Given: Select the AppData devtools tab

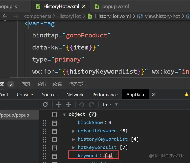Looking at the screenshot, I should (x=135, y=95).
